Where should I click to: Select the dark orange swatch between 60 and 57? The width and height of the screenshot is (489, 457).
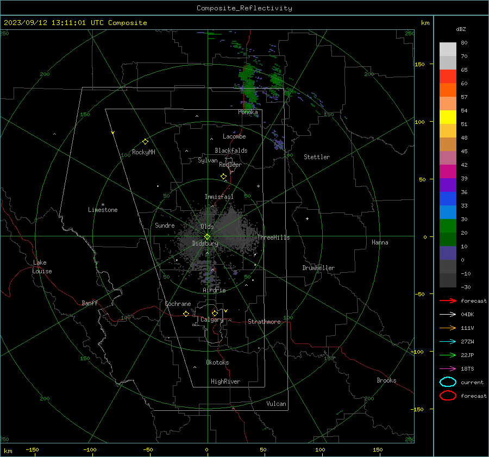tap(448, 90)
